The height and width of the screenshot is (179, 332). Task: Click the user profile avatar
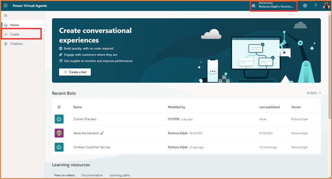pos(326,6)
